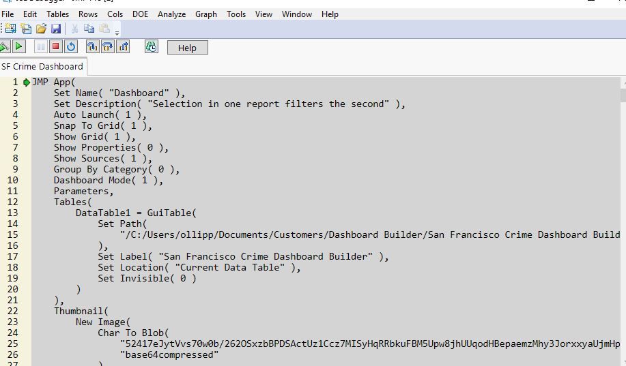The image size is (626, 366).
Task: Click the 'Set Invisible( 0 )' line
Action: pos(147,278)
